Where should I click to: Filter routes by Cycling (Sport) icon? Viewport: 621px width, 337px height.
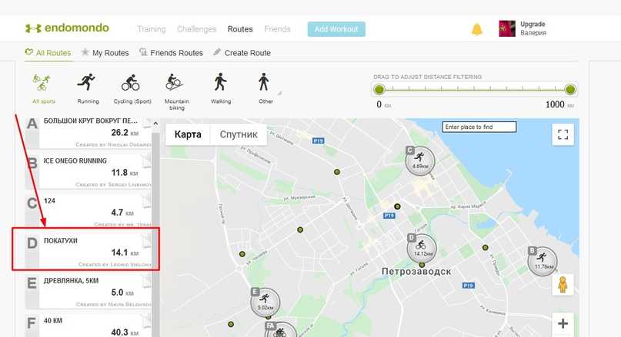131,82
